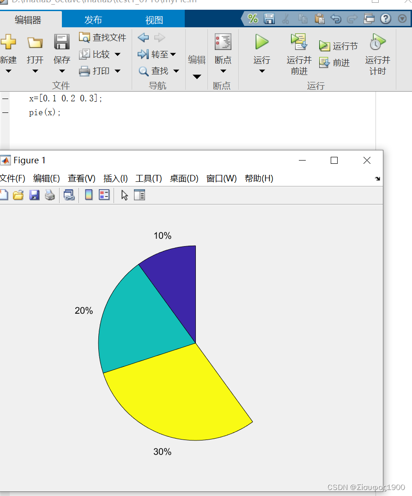
Task: Print the pie chart figure
Action: pyautogui.click(x=49, y=195)
